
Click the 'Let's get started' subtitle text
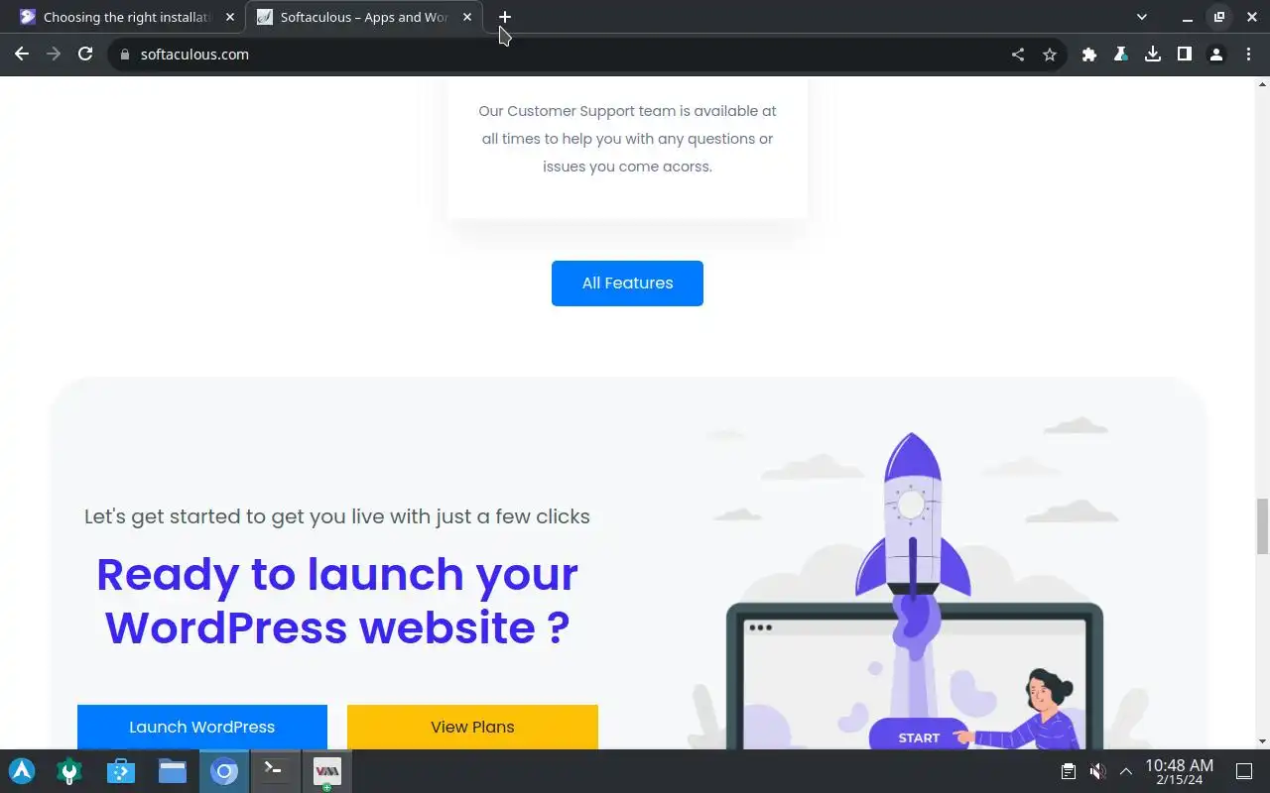pos(337,516)
